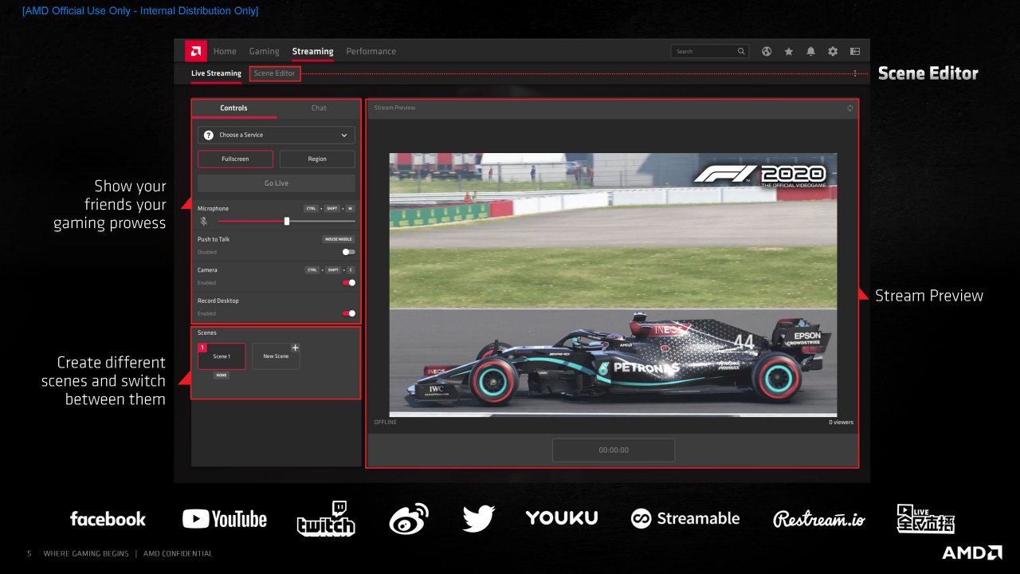Image resolution: width=1020 pixels, height=574 pixels.
Task: Open settings via the gear icon
Action: coord(833,51)
